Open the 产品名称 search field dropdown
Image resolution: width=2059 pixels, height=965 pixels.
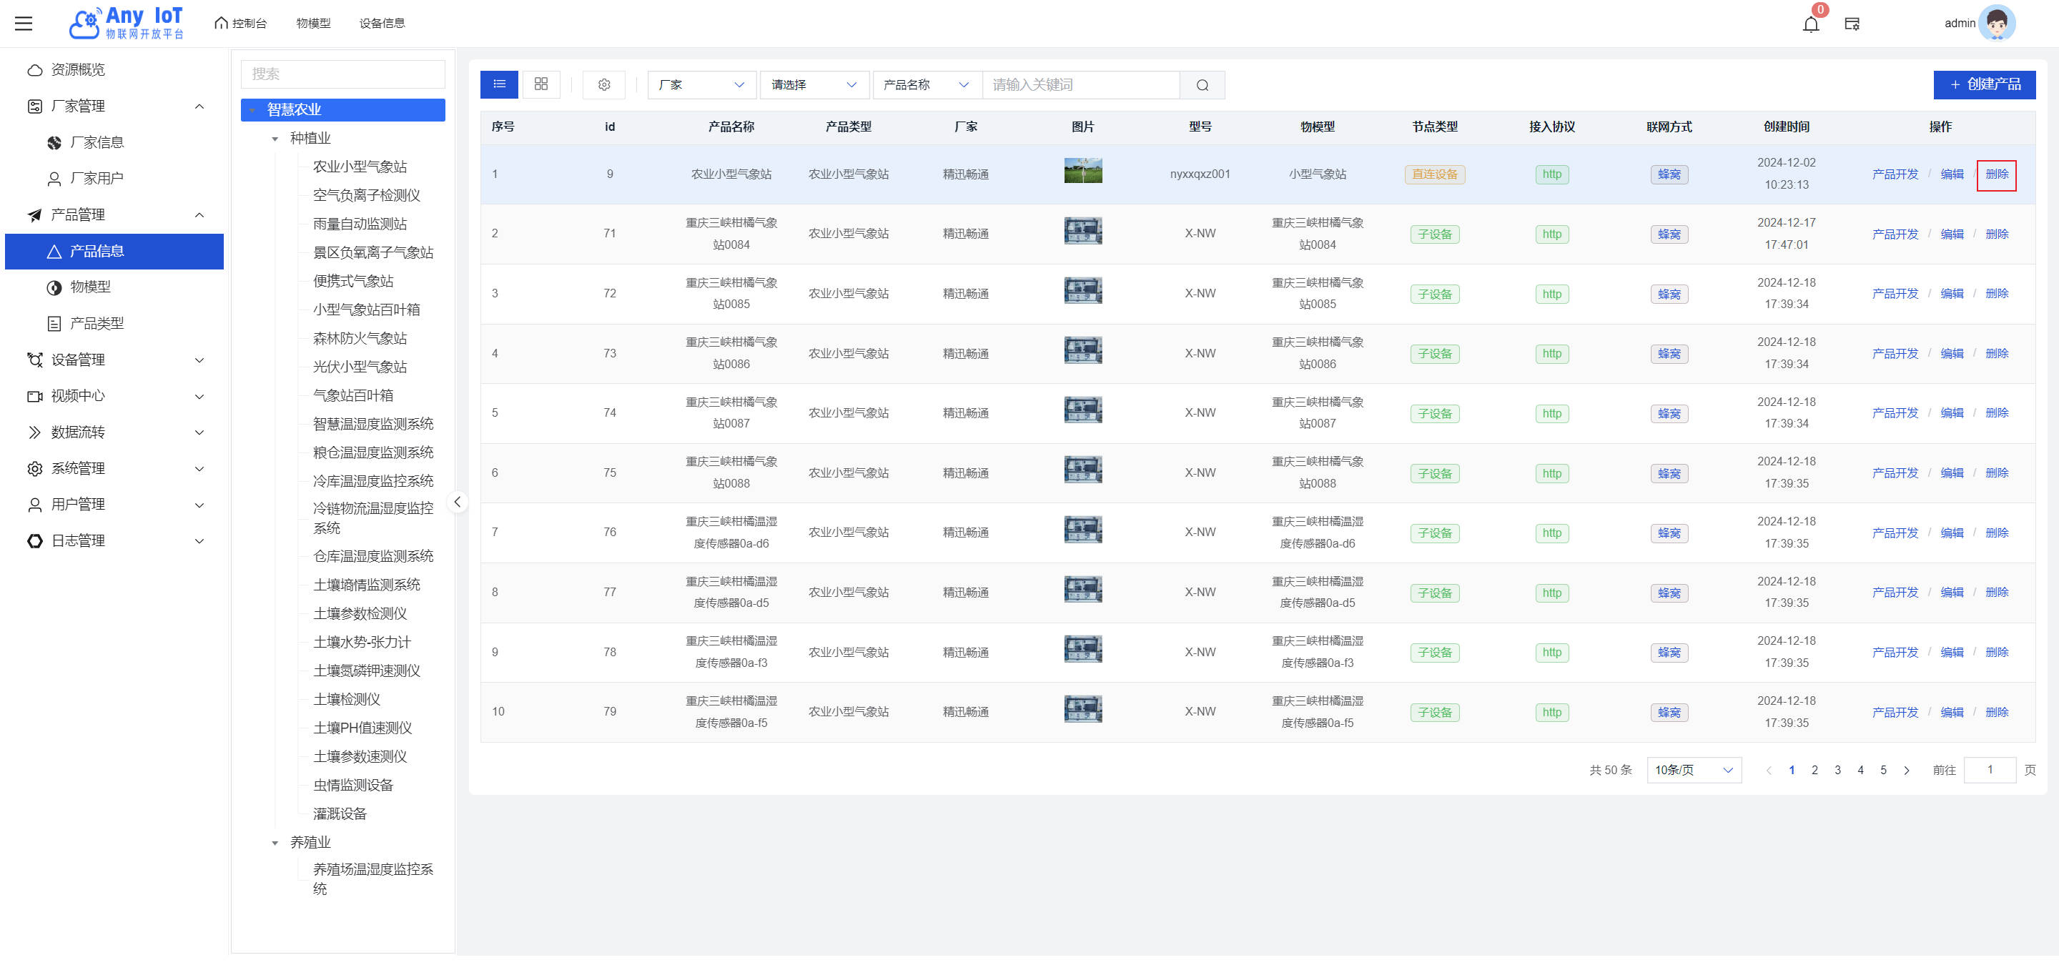[926, 84]
